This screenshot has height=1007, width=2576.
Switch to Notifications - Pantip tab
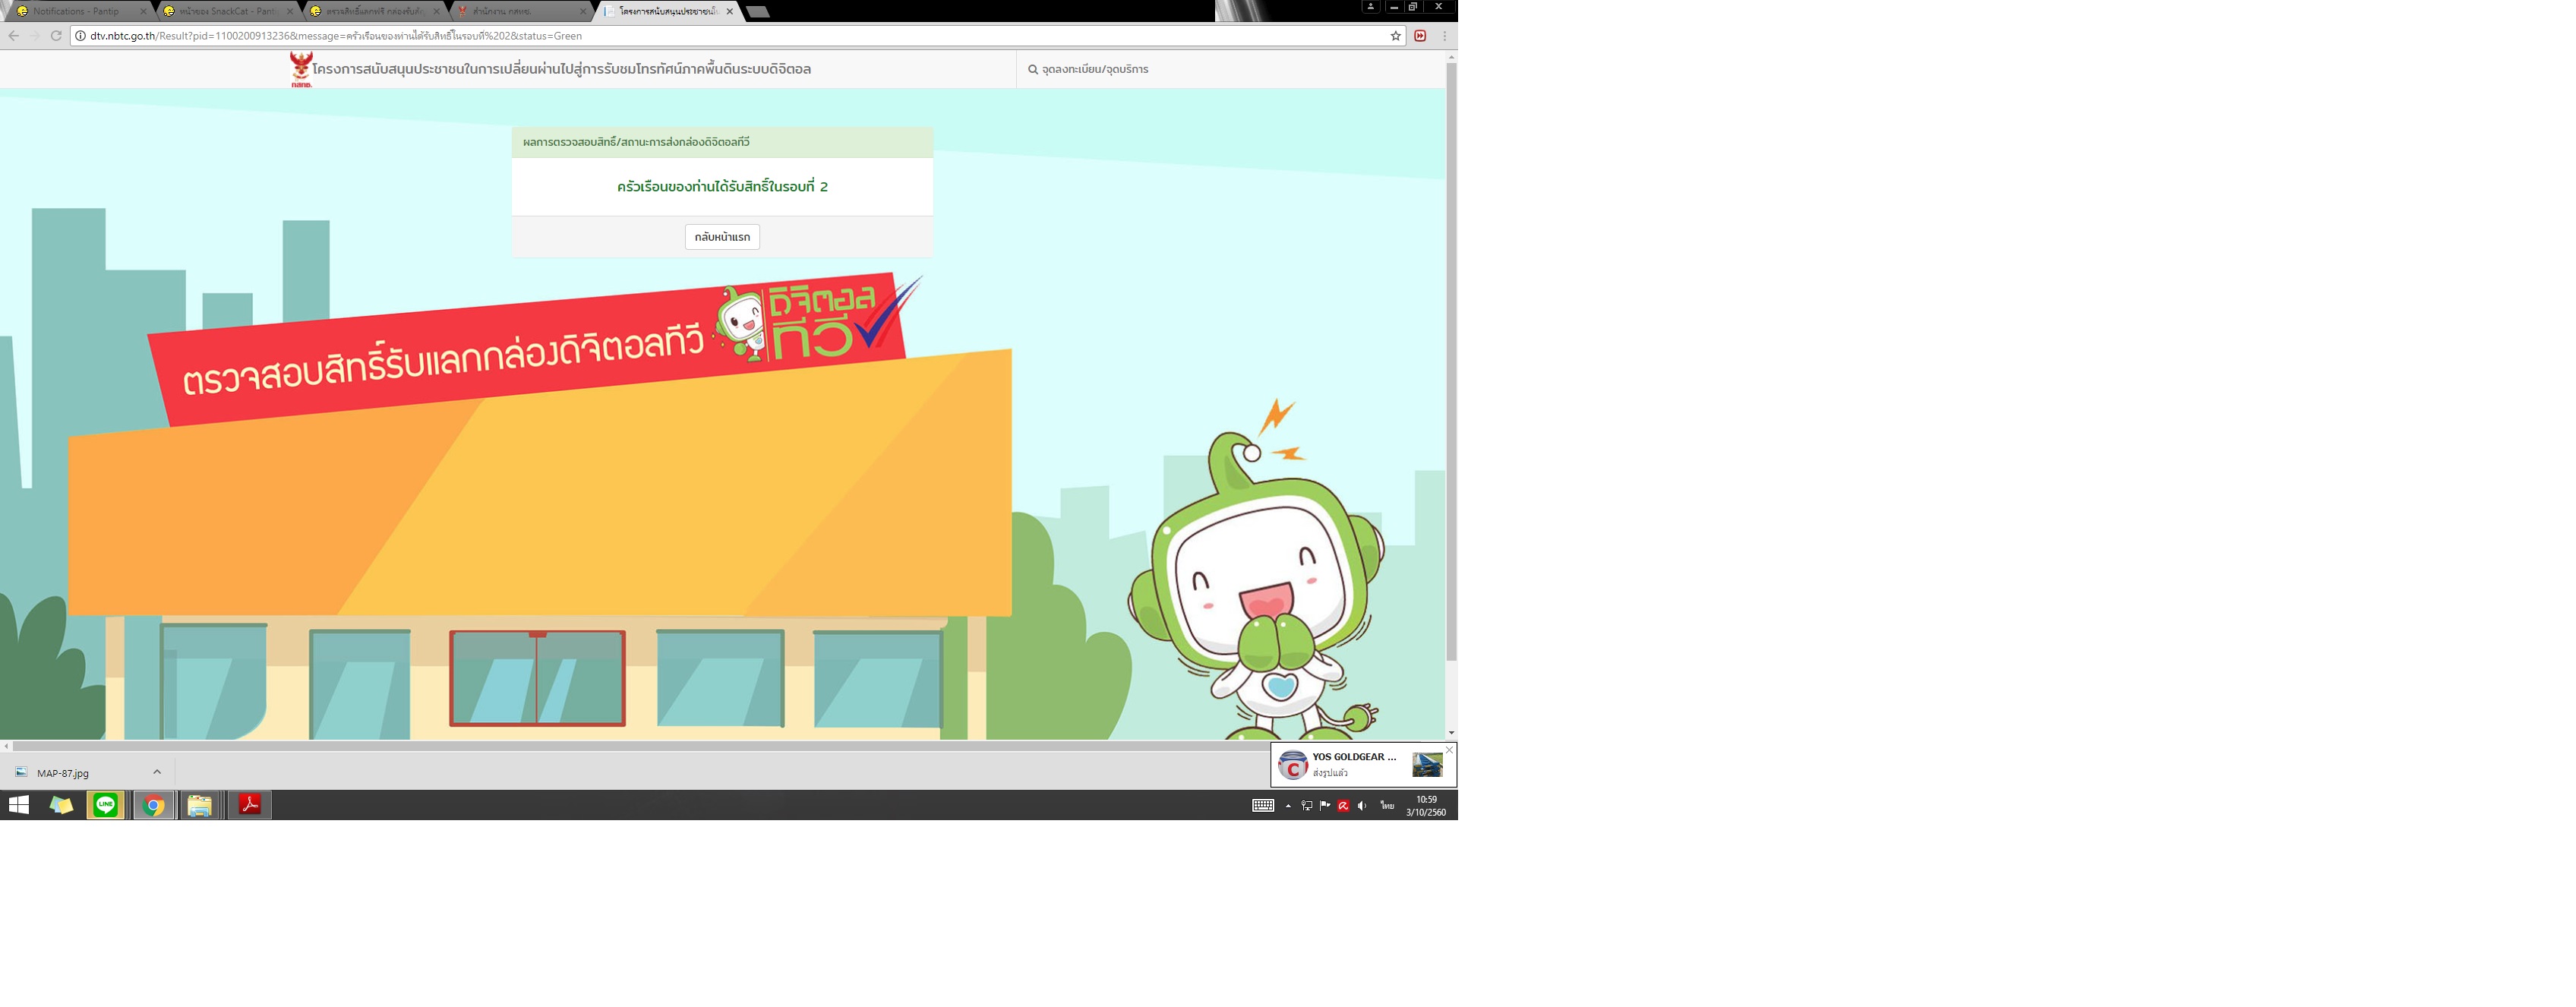point(76,11)
